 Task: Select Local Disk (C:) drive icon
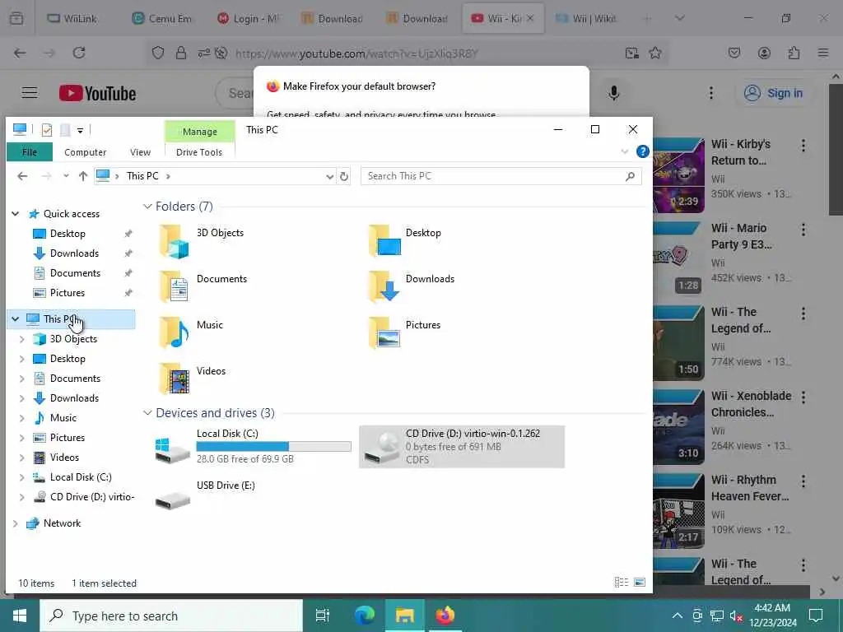(x=173, y=450)
